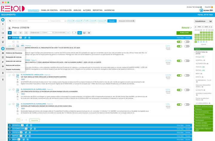Click in the search term field
Image resolution: width=215 pixels, height=141 pixels.
point(28,21)
